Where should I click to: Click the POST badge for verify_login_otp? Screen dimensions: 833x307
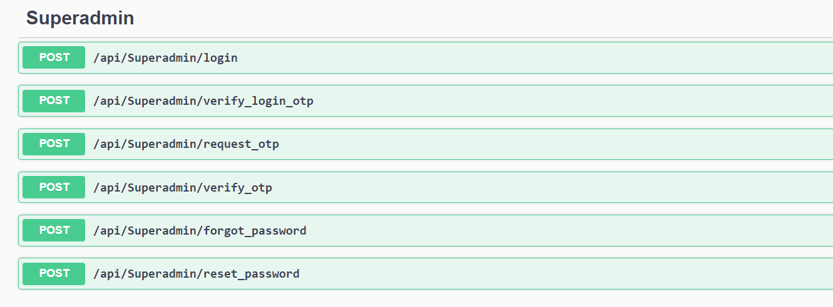(54, 100)
